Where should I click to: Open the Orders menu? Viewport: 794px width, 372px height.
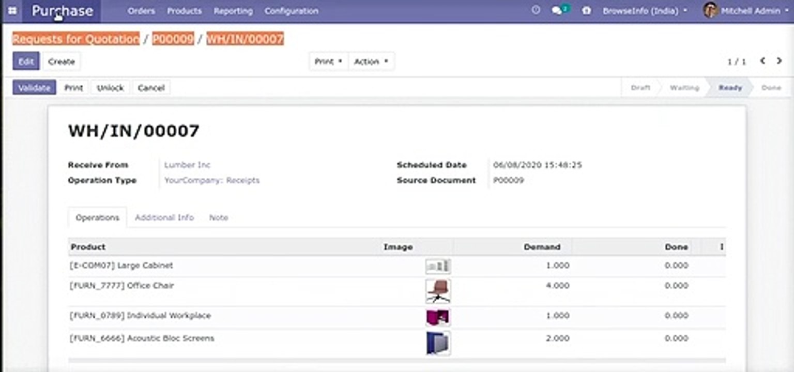(141, 11)
